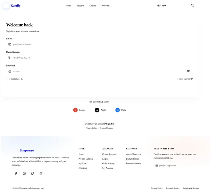
Task: Click the OR CONTINUE WITH text
Action: coord(99,102)
